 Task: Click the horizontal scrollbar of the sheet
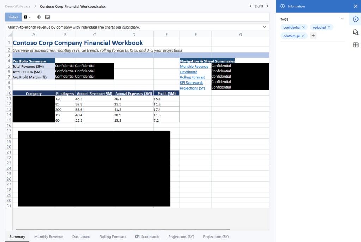pyautogui.click(x=123, y=229)
